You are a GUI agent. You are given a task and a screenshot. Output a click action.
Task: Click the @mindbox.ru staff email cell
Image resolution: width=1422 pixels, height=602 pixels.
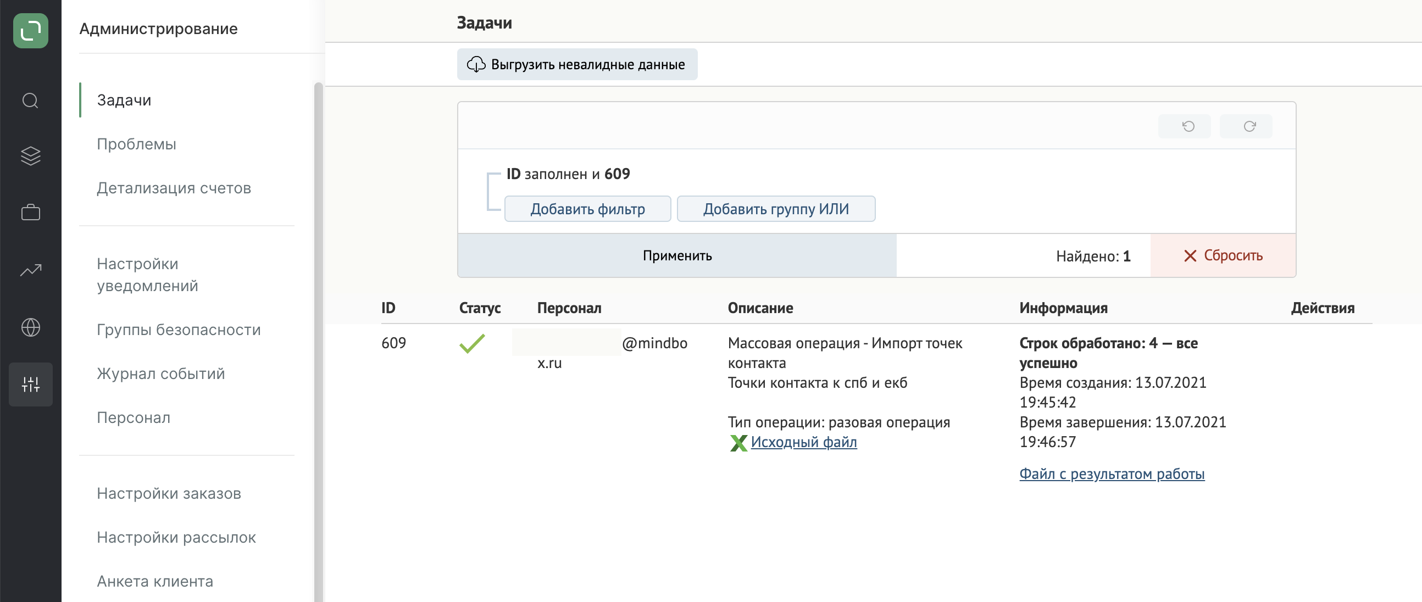tap(612, 353)
